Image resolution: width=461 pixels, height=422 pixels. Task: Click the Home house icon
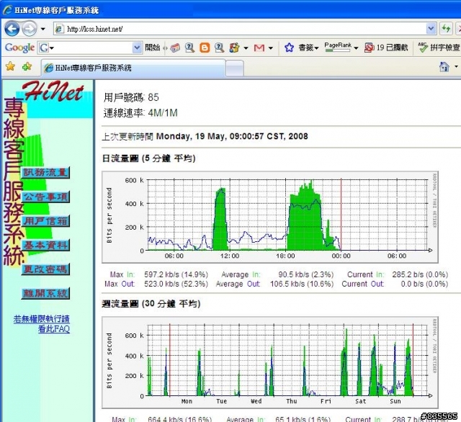point(444,67)
